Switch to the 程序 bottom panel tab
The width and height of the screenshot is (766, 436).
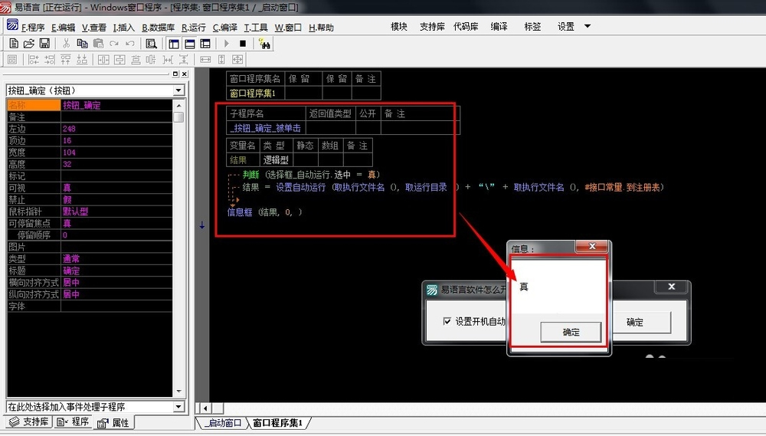click(x=73, y=422)
